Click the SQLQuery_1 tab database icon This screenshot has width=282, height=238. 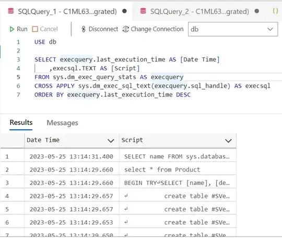[11, 11]
